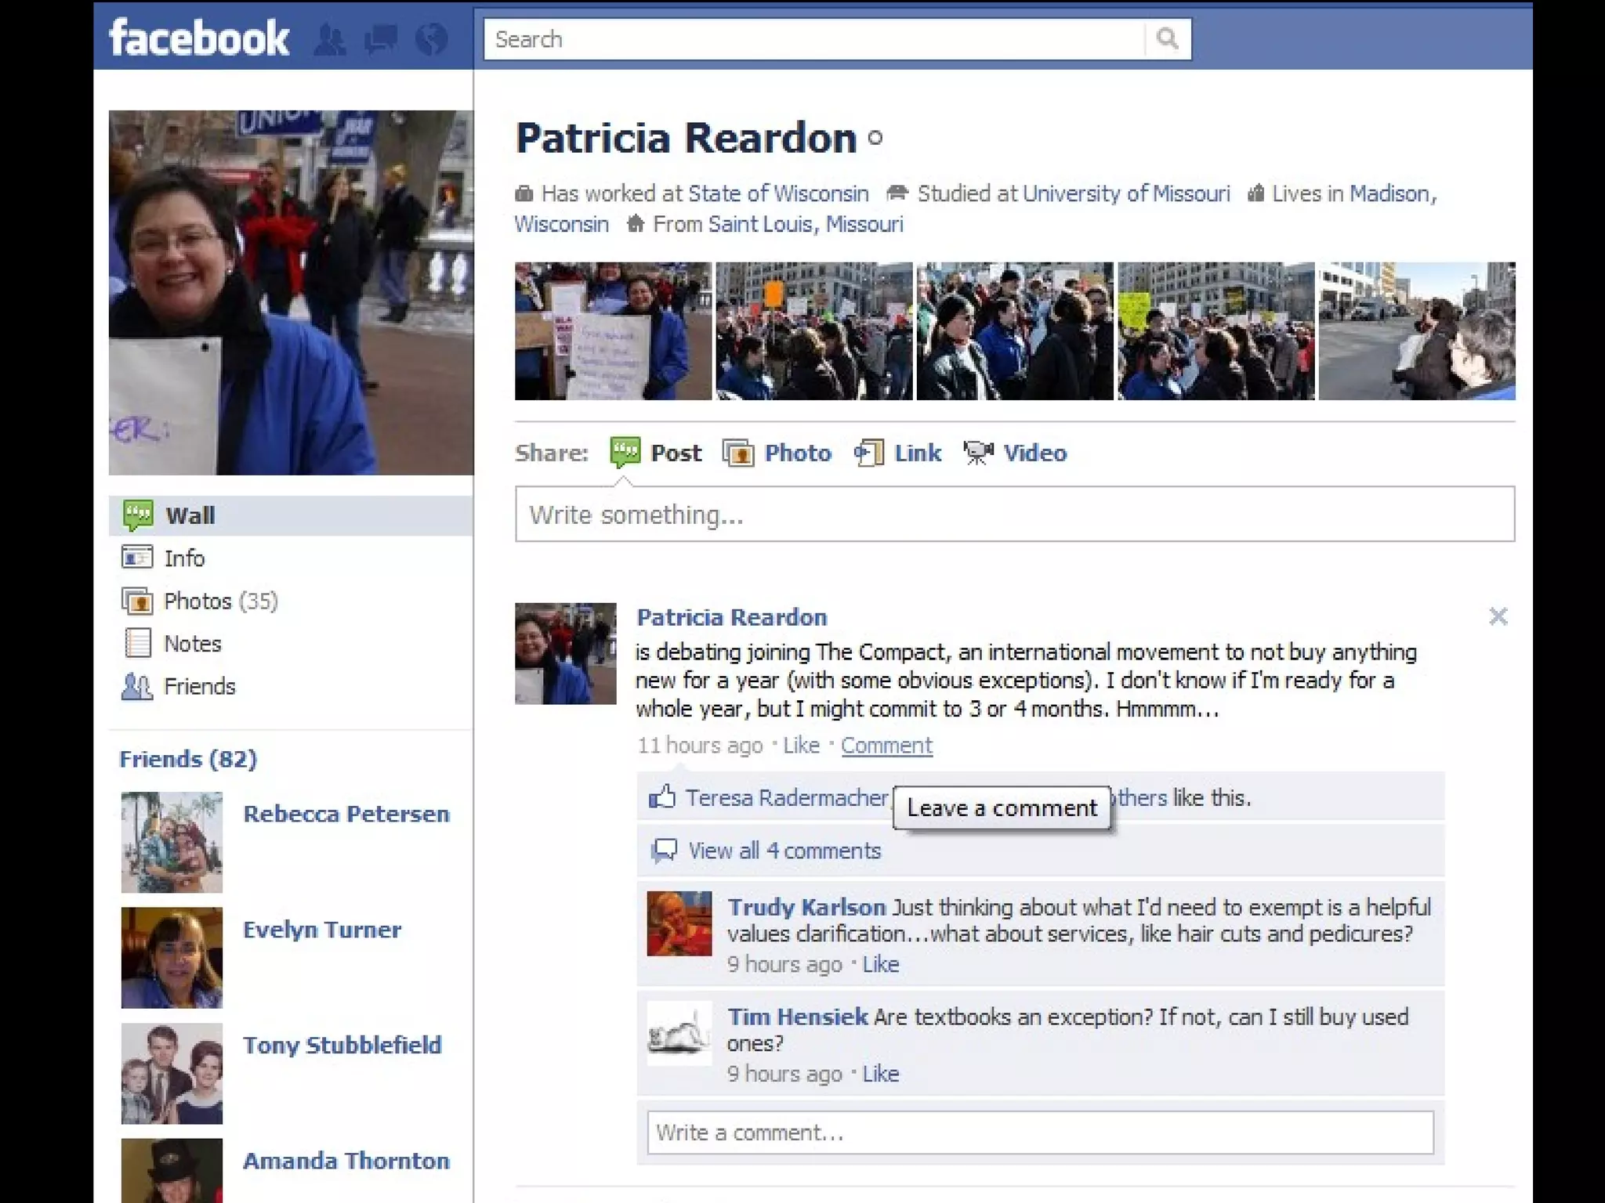Open notifications globe icon

click(431, 39)
